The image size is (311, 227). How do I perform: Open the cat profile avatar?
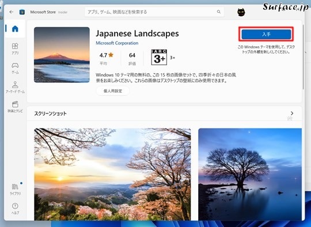[x=241, y=12]
